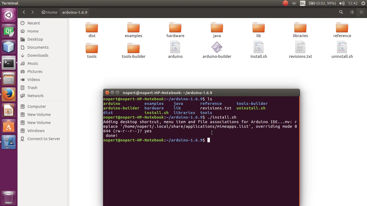Open the Trash from the dock

pos(9,198)
